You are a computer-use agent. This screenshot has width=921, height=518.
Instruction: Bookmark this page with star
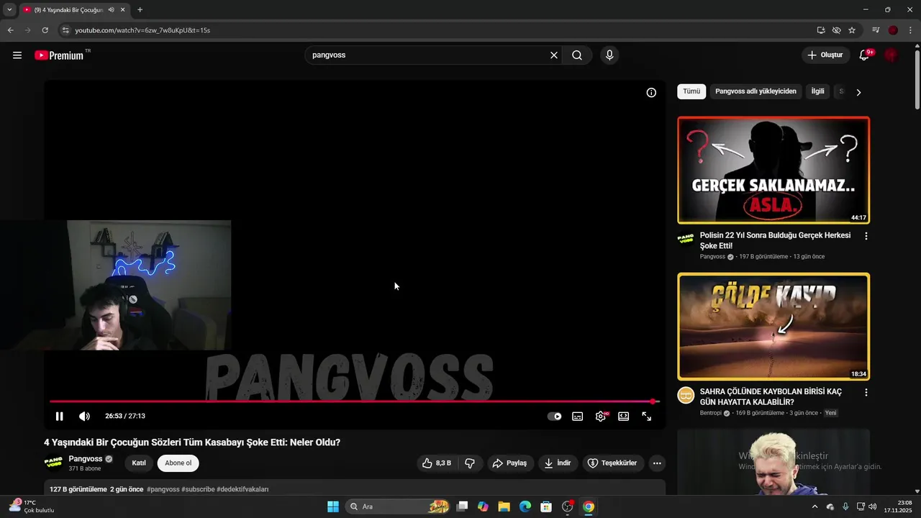pos(852,30)
